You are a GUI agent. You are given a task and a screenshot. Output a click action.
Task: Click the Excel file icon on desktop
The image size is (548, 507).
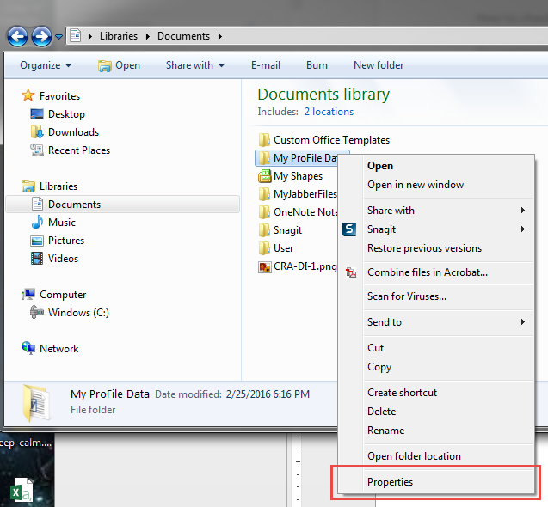tap(22, 490)
